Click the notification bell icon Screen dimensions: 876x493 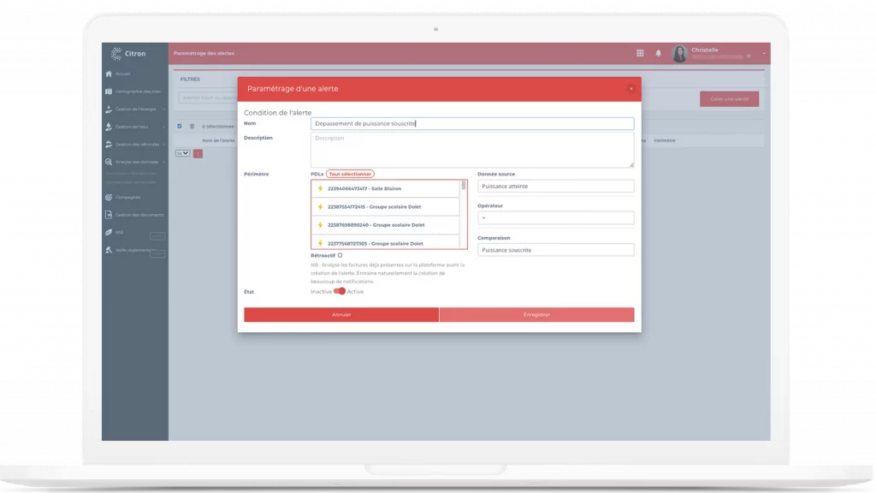(x=659, y=53)
